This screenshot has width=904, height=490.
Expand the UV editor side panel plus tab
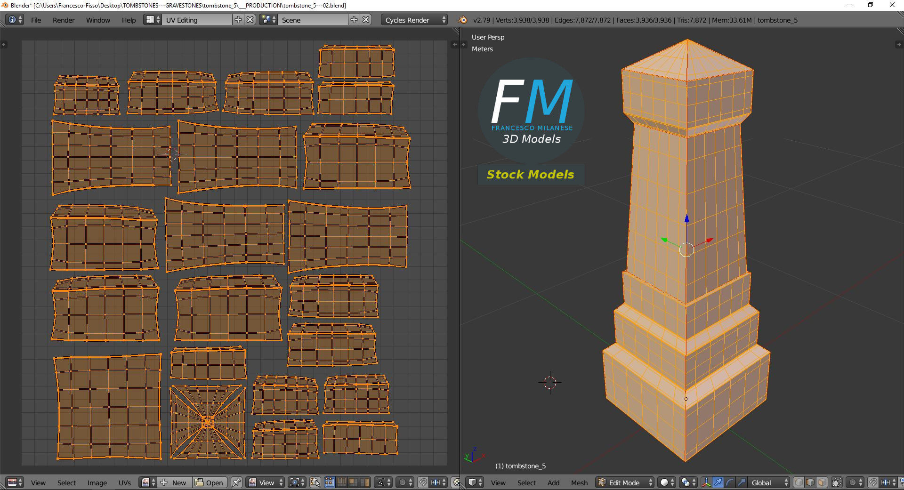click(4, 44)
